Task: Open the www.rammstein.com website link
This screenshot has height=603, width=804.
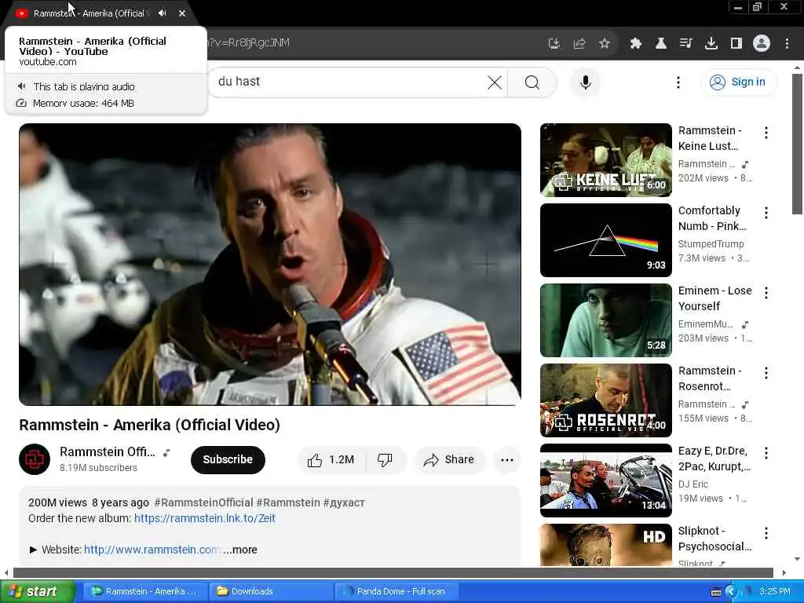Action: click(152, 550)
